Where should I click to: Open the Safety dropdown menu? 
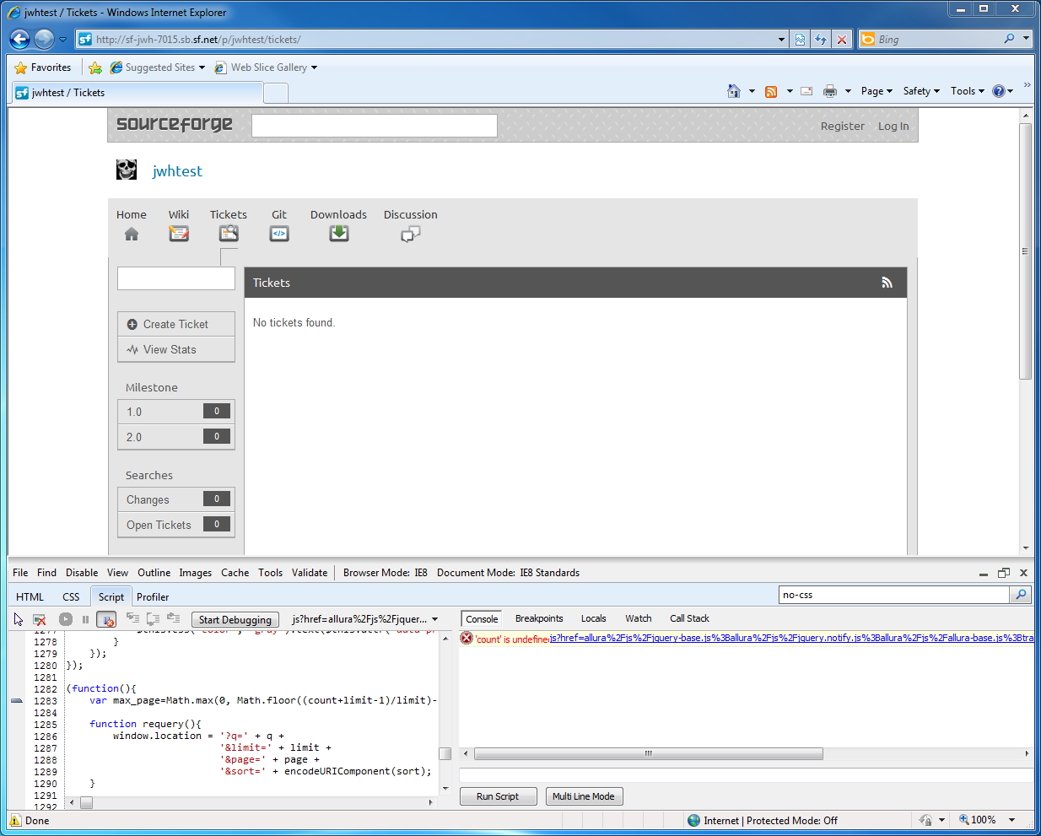coord(920,91)
